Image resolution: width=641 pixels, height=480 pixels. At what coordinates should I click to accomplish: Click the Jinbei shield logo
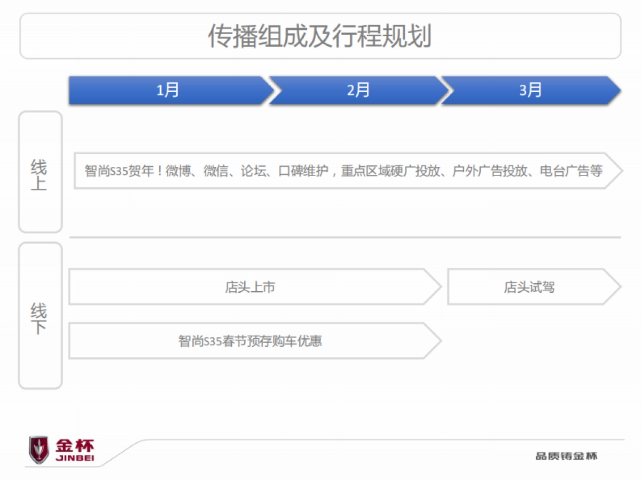(x=38, y=448)
